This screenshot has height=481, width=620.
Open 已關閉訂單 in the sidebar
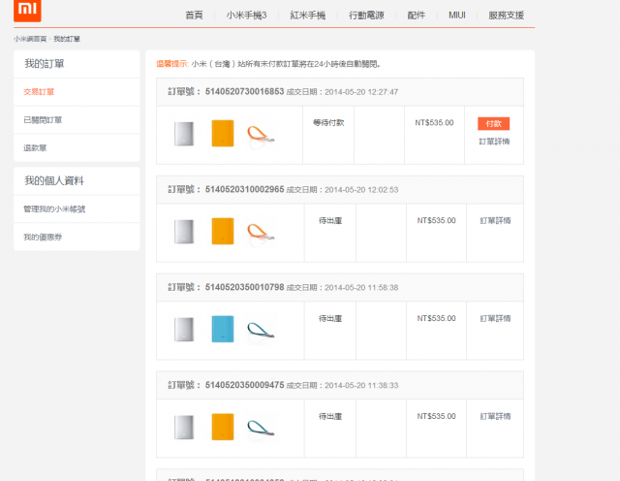pos(43,120)
